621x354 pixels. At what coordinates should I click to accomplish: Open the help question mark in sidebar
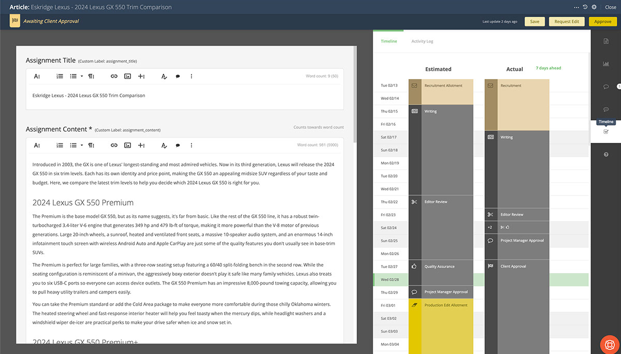606,155
